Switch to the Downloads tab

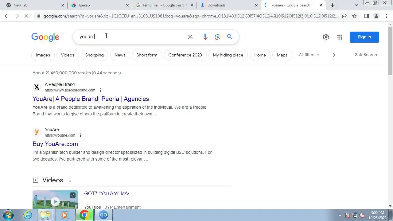pyautogui.click(x=229, y=5)
